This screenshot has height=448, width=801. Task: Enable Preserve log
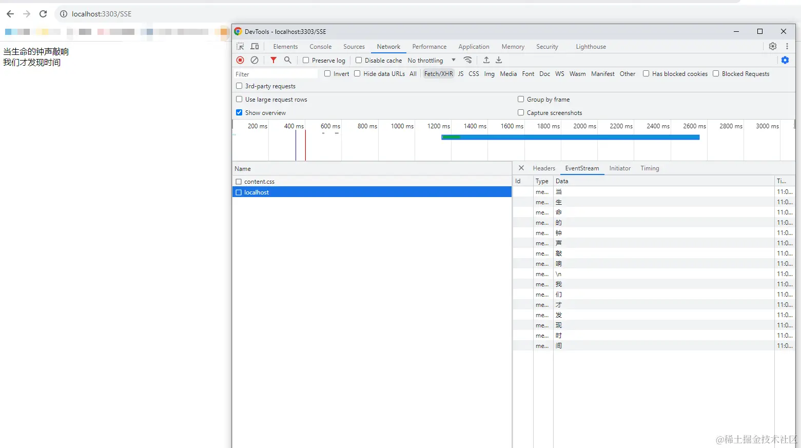point(306,60)
